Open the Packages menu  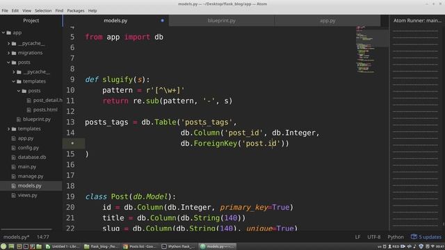[76, 10]
